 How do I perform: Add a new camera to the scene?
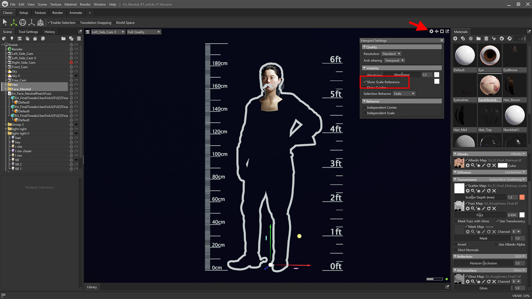pyautogui.click(x=20, y=38)
